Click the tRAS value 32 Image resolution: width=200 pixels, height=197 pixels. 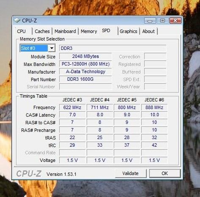154,137
